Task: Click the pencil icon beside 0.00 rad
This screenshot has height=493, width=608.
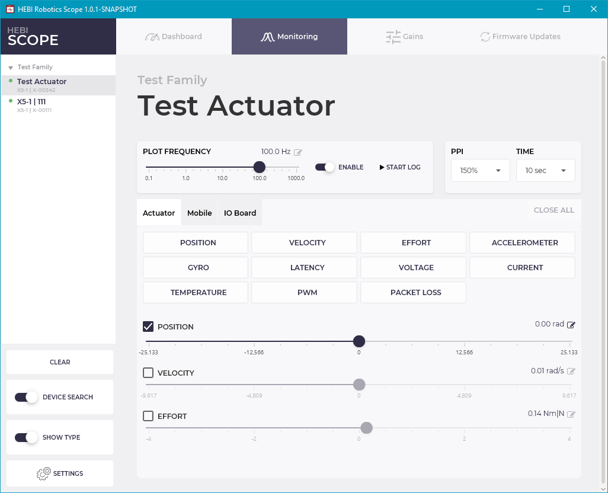Action: (570, 324)
